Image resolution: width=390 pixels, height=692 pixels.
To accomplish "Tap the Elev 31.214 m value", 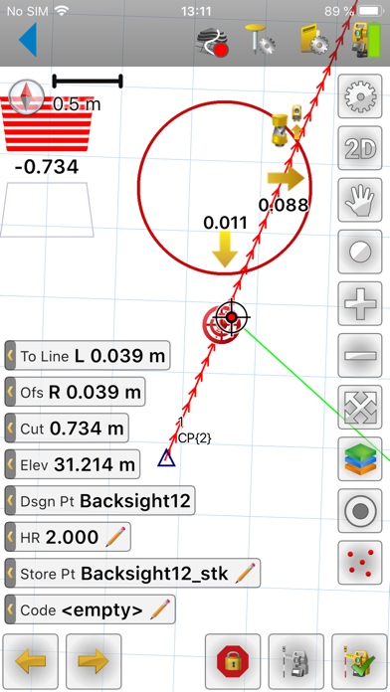I will tap(95, 464).
